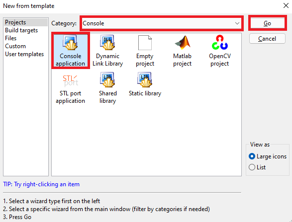Select the Console application template icon
The height and width of the screenshot is (222, 292).
(x=71, y=50)
